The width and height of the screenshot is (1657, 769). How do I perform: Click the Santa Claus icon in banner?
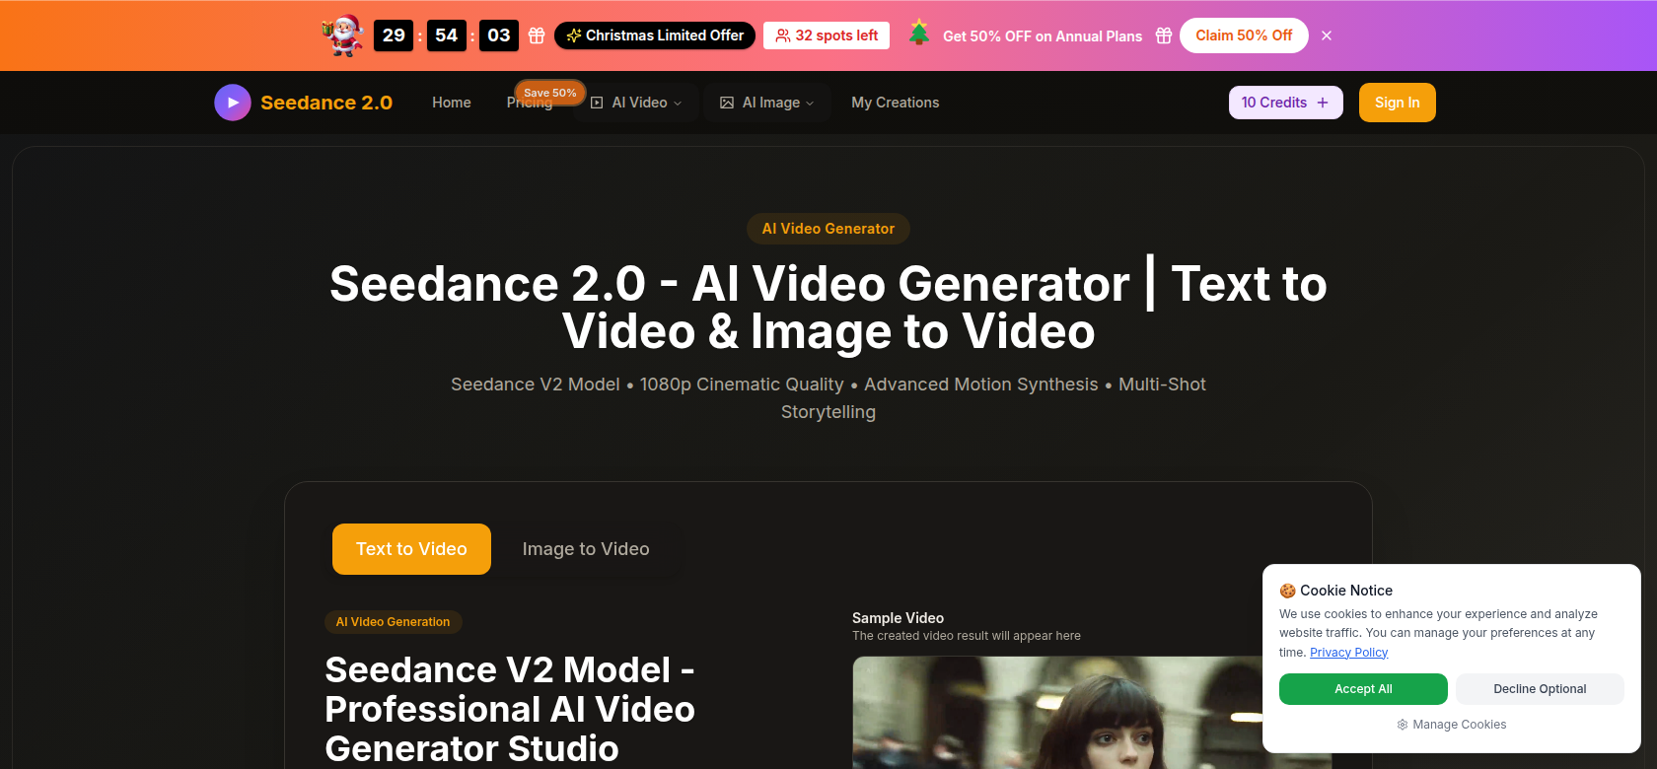pyautogui.click(x=343, y=35)
